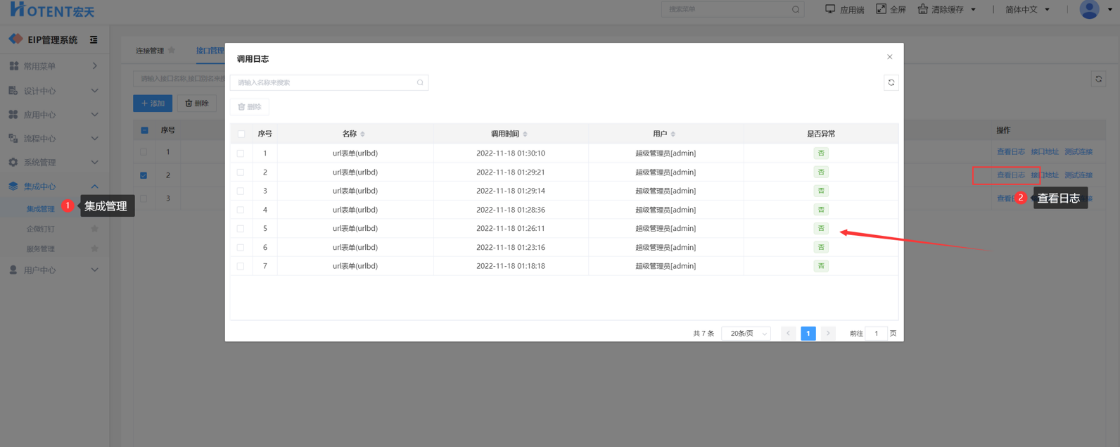Click the 集成中心 layers icon
Image resolution: width=1120 pixels, height=447 pixels.
coord(13,187)
